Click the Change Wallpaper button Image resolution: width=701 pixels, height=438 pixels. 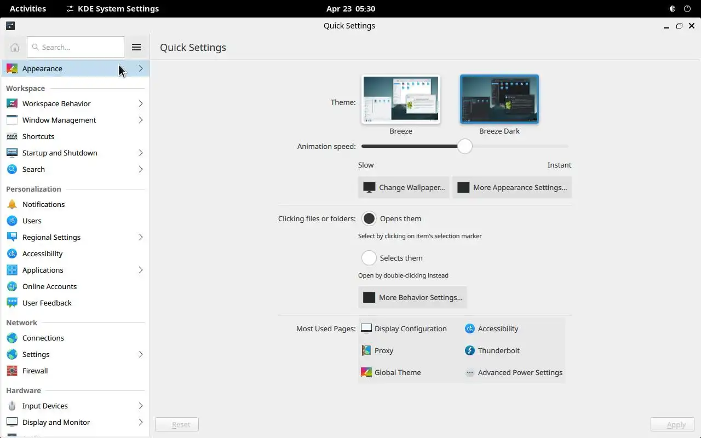point(404,187)
